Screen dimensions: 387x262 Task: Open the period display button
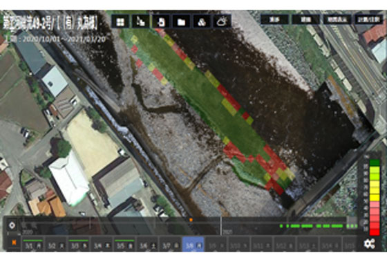[x=337, y=19]
